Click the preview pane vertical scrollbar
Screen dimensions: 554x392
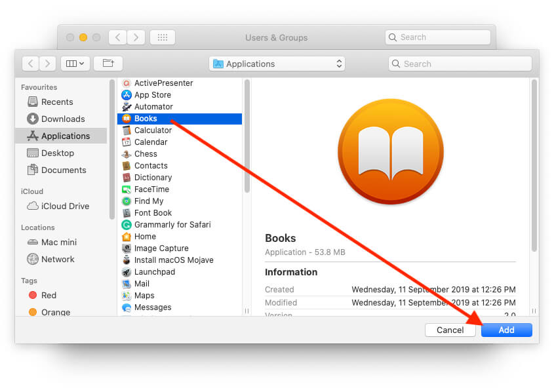pyautogui.click(x=534, y=166)
